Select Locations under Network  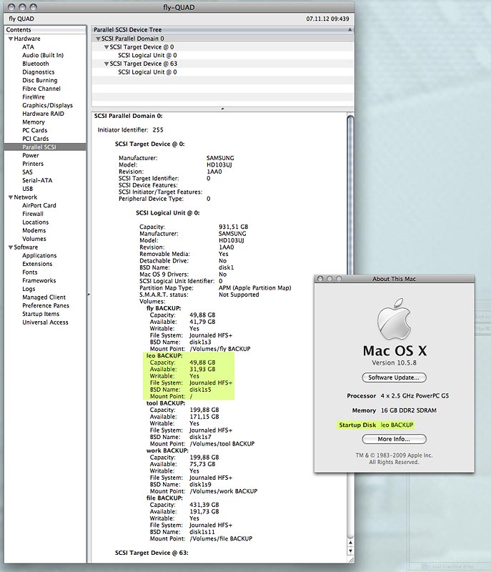[x=35, y=222]
